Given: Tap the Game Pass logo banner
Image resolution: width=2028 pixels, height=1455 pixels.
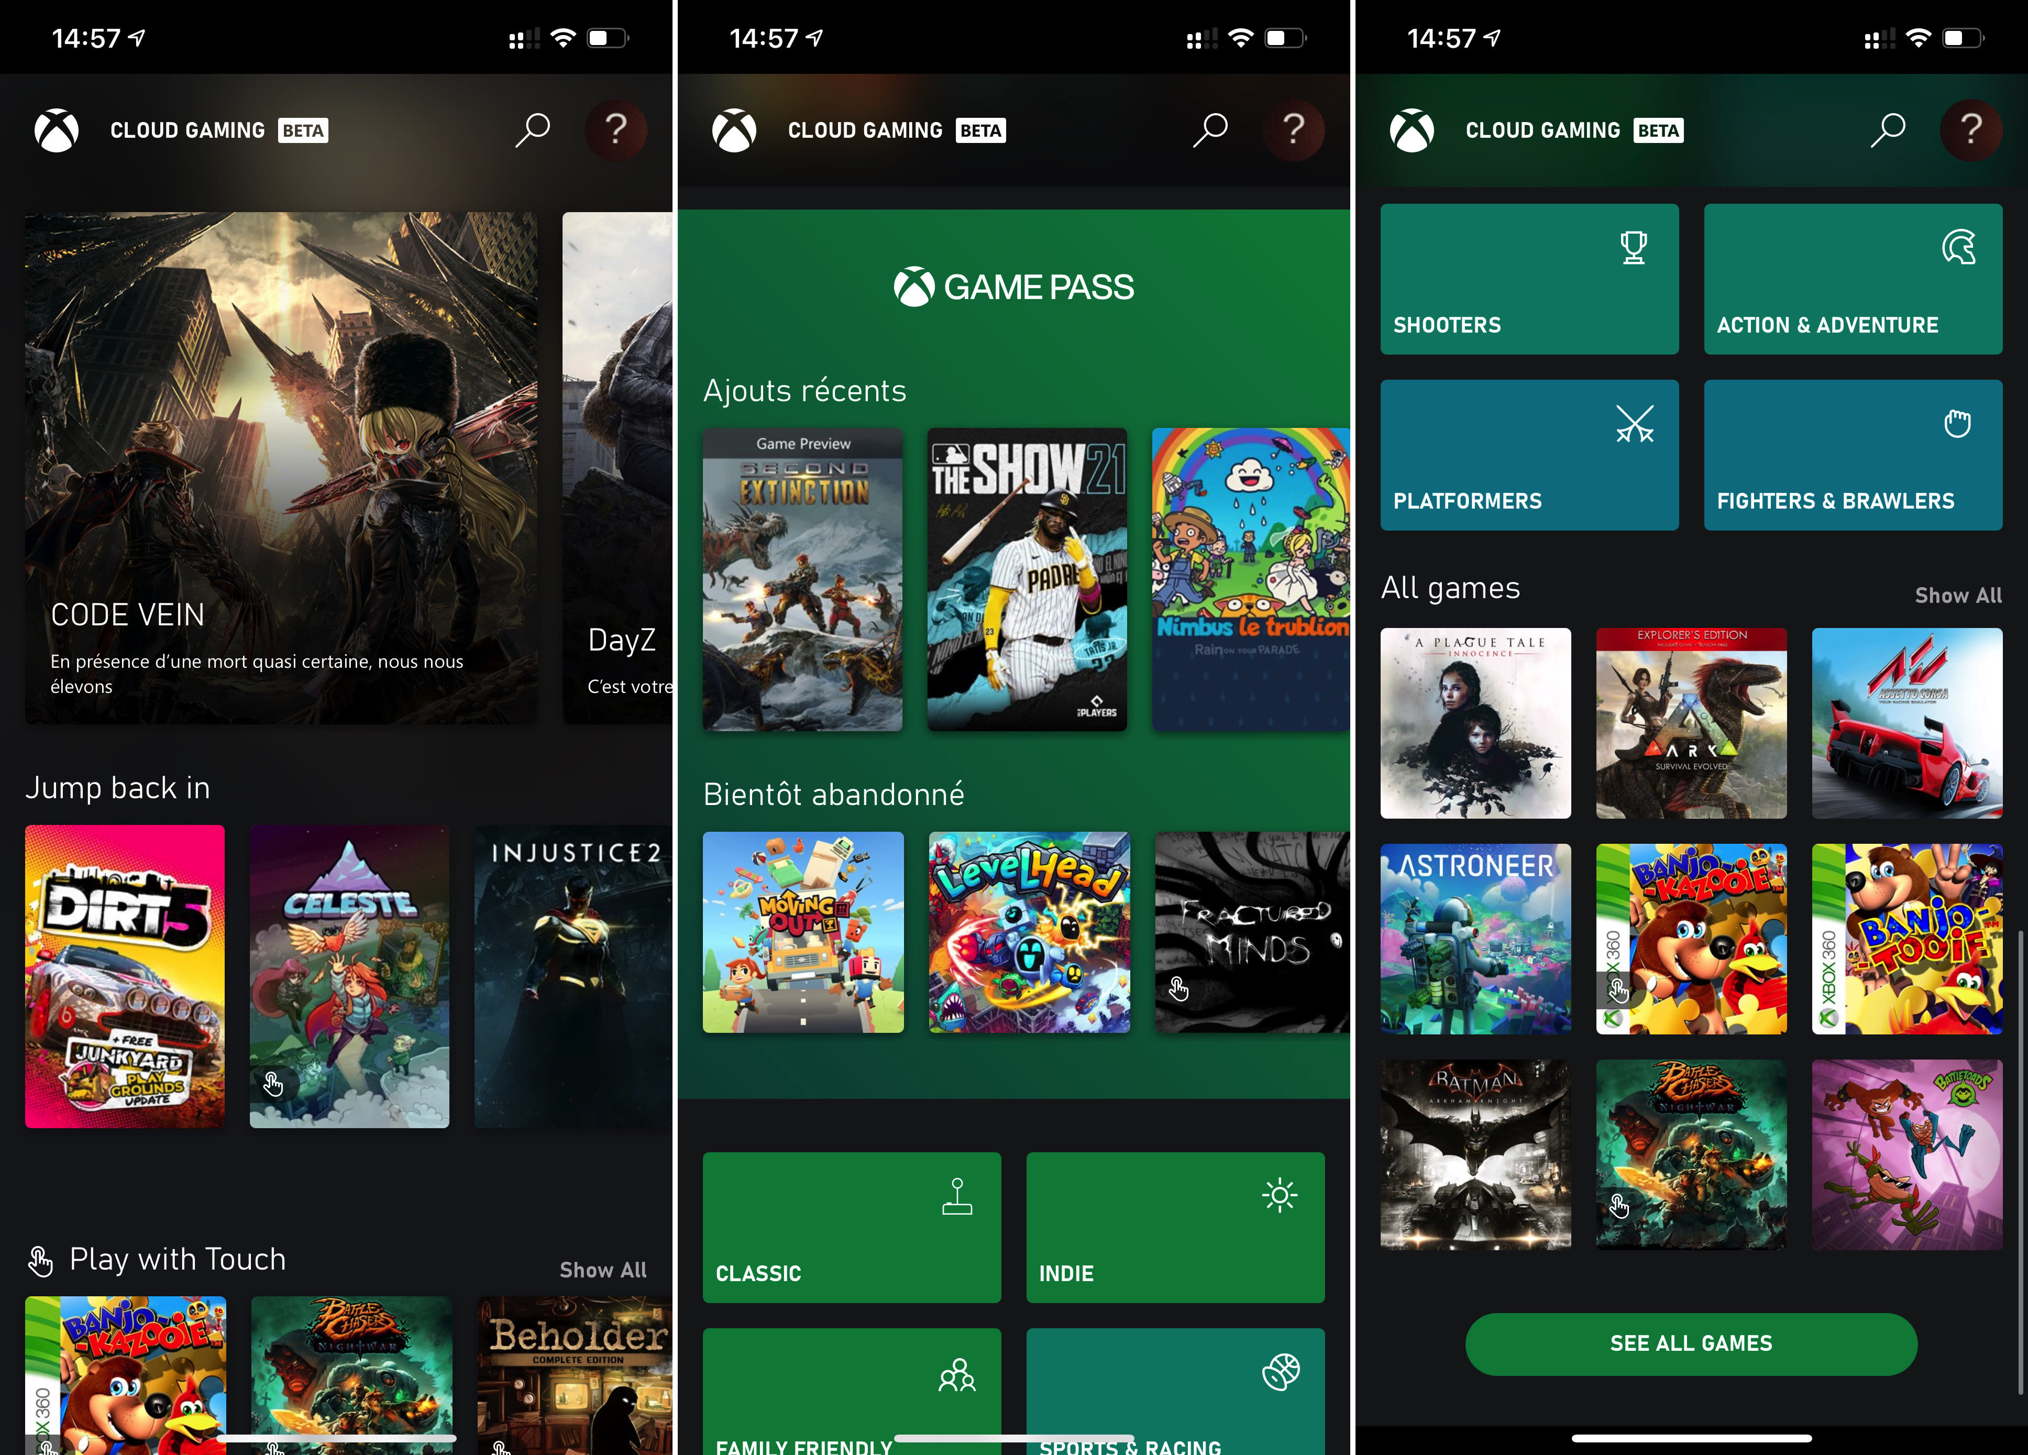Looking at the screenshot, I should point(1014,287).
